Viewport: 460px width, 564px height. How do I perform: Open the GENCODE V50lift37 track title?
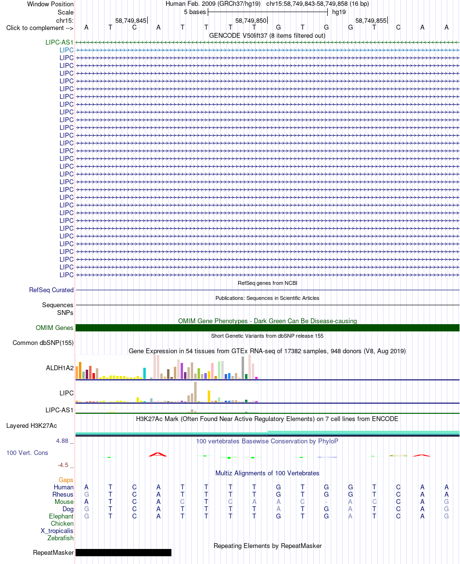coord(267,35)
